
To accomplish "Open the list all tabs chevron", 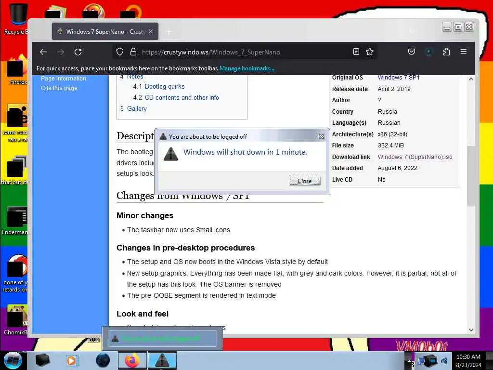I will pos(412,31).
